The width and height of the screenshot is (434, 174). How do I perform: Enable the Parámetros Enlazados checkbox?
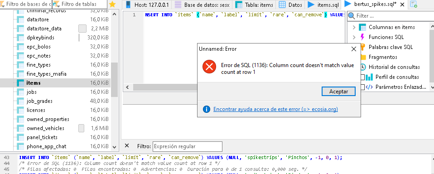click(362, 87)
